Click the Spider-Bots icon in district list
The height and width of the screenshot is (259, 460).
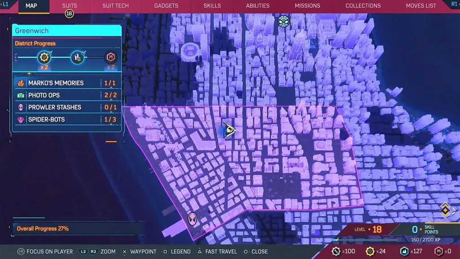pyautogui.click(x=21, y=120)
